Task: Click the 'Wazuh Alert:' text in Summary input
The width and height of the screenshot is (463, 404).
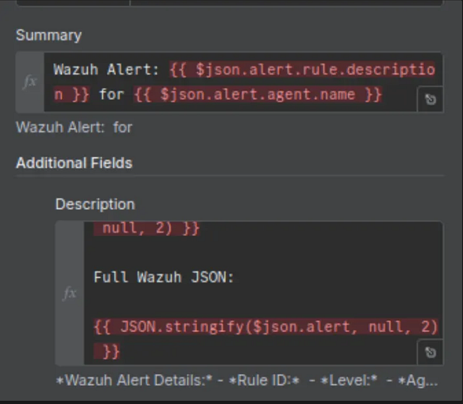Action: [x=106, y=69]
